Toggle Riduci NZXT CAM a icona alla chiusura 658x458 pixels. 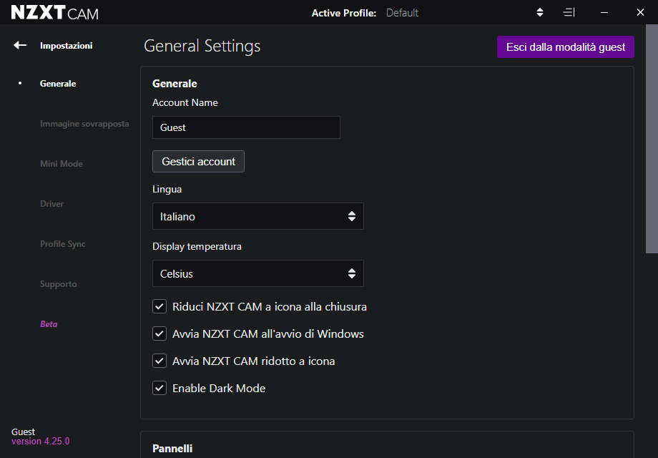(x=159, y=307)
